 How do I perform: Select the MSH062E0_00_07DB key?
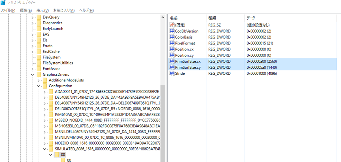108,126
